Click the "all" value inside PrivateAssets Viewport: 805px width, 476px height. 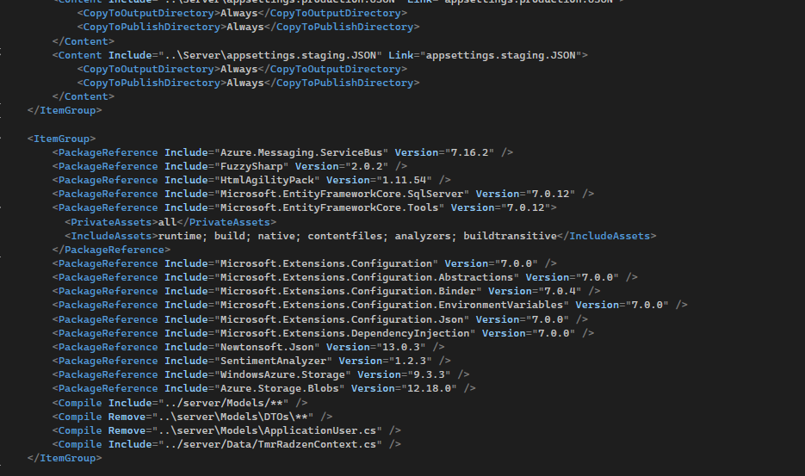tap(167, 222)
